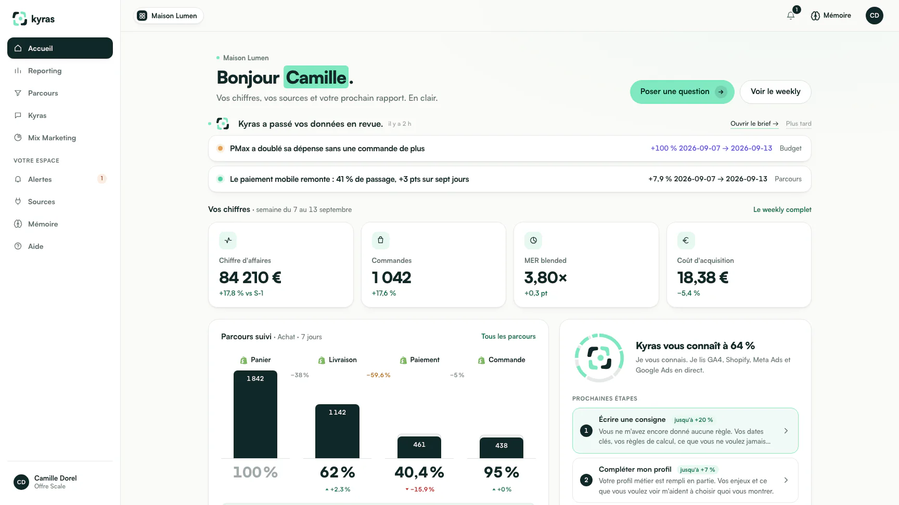
Task: Open the paiement mobile remonte insight
Action: tap(510, 179)
